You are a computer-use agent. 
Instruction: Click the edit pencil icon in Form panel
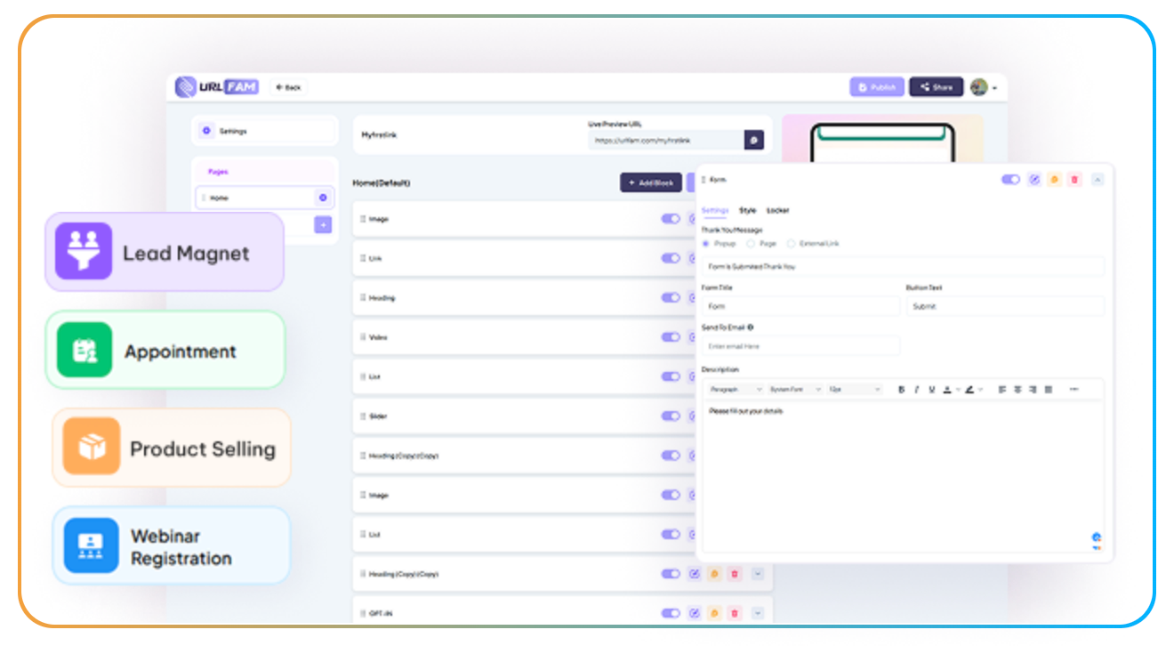point(1033,180)
